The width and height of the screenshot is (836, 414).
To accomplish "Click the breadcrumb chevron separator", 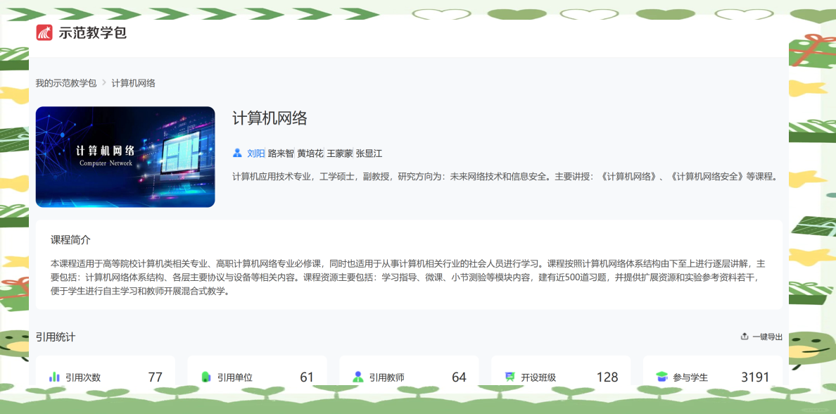I will coord(104,83).
